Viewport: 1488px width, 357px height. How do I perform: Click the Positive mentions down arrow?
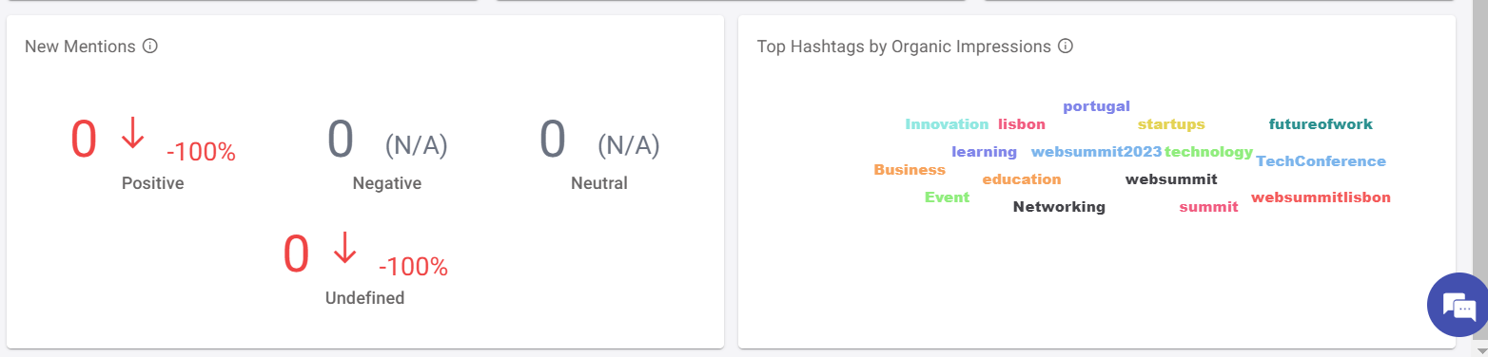coord(132,134)
